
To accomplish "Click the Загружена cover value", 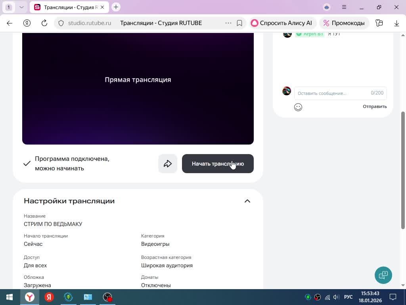I will click(37, 285).
